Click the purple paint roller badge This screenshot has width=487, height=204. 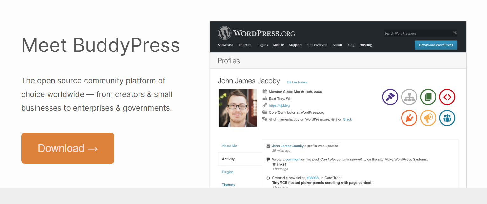click(x=390, y=97)
